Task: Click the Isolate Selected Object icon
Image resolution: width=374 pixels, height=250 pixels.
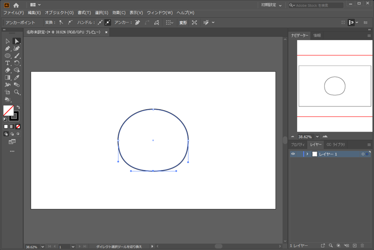Action: click(x=194, y=22)
